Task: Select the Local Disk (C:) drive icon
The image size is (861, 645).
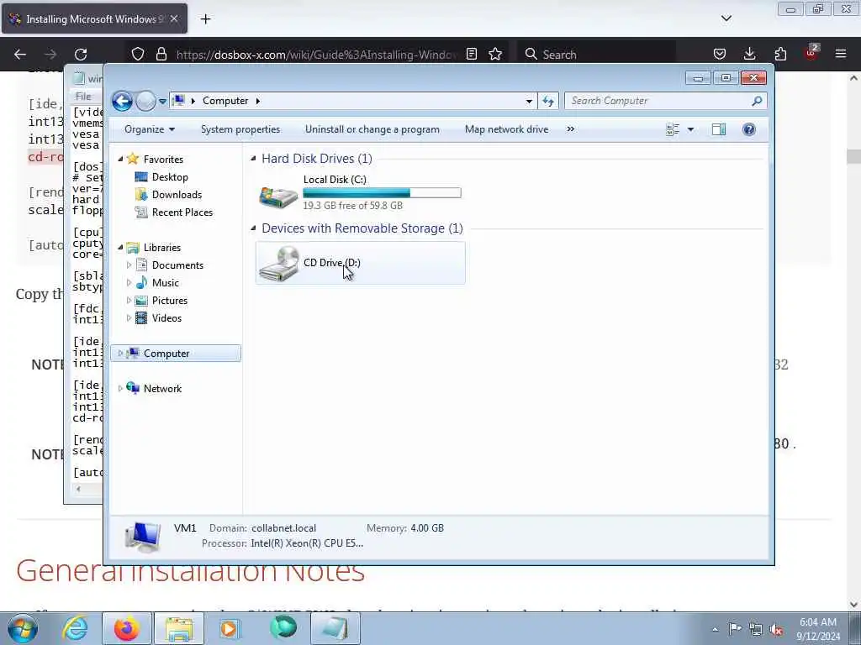Action: coord(278,196)
